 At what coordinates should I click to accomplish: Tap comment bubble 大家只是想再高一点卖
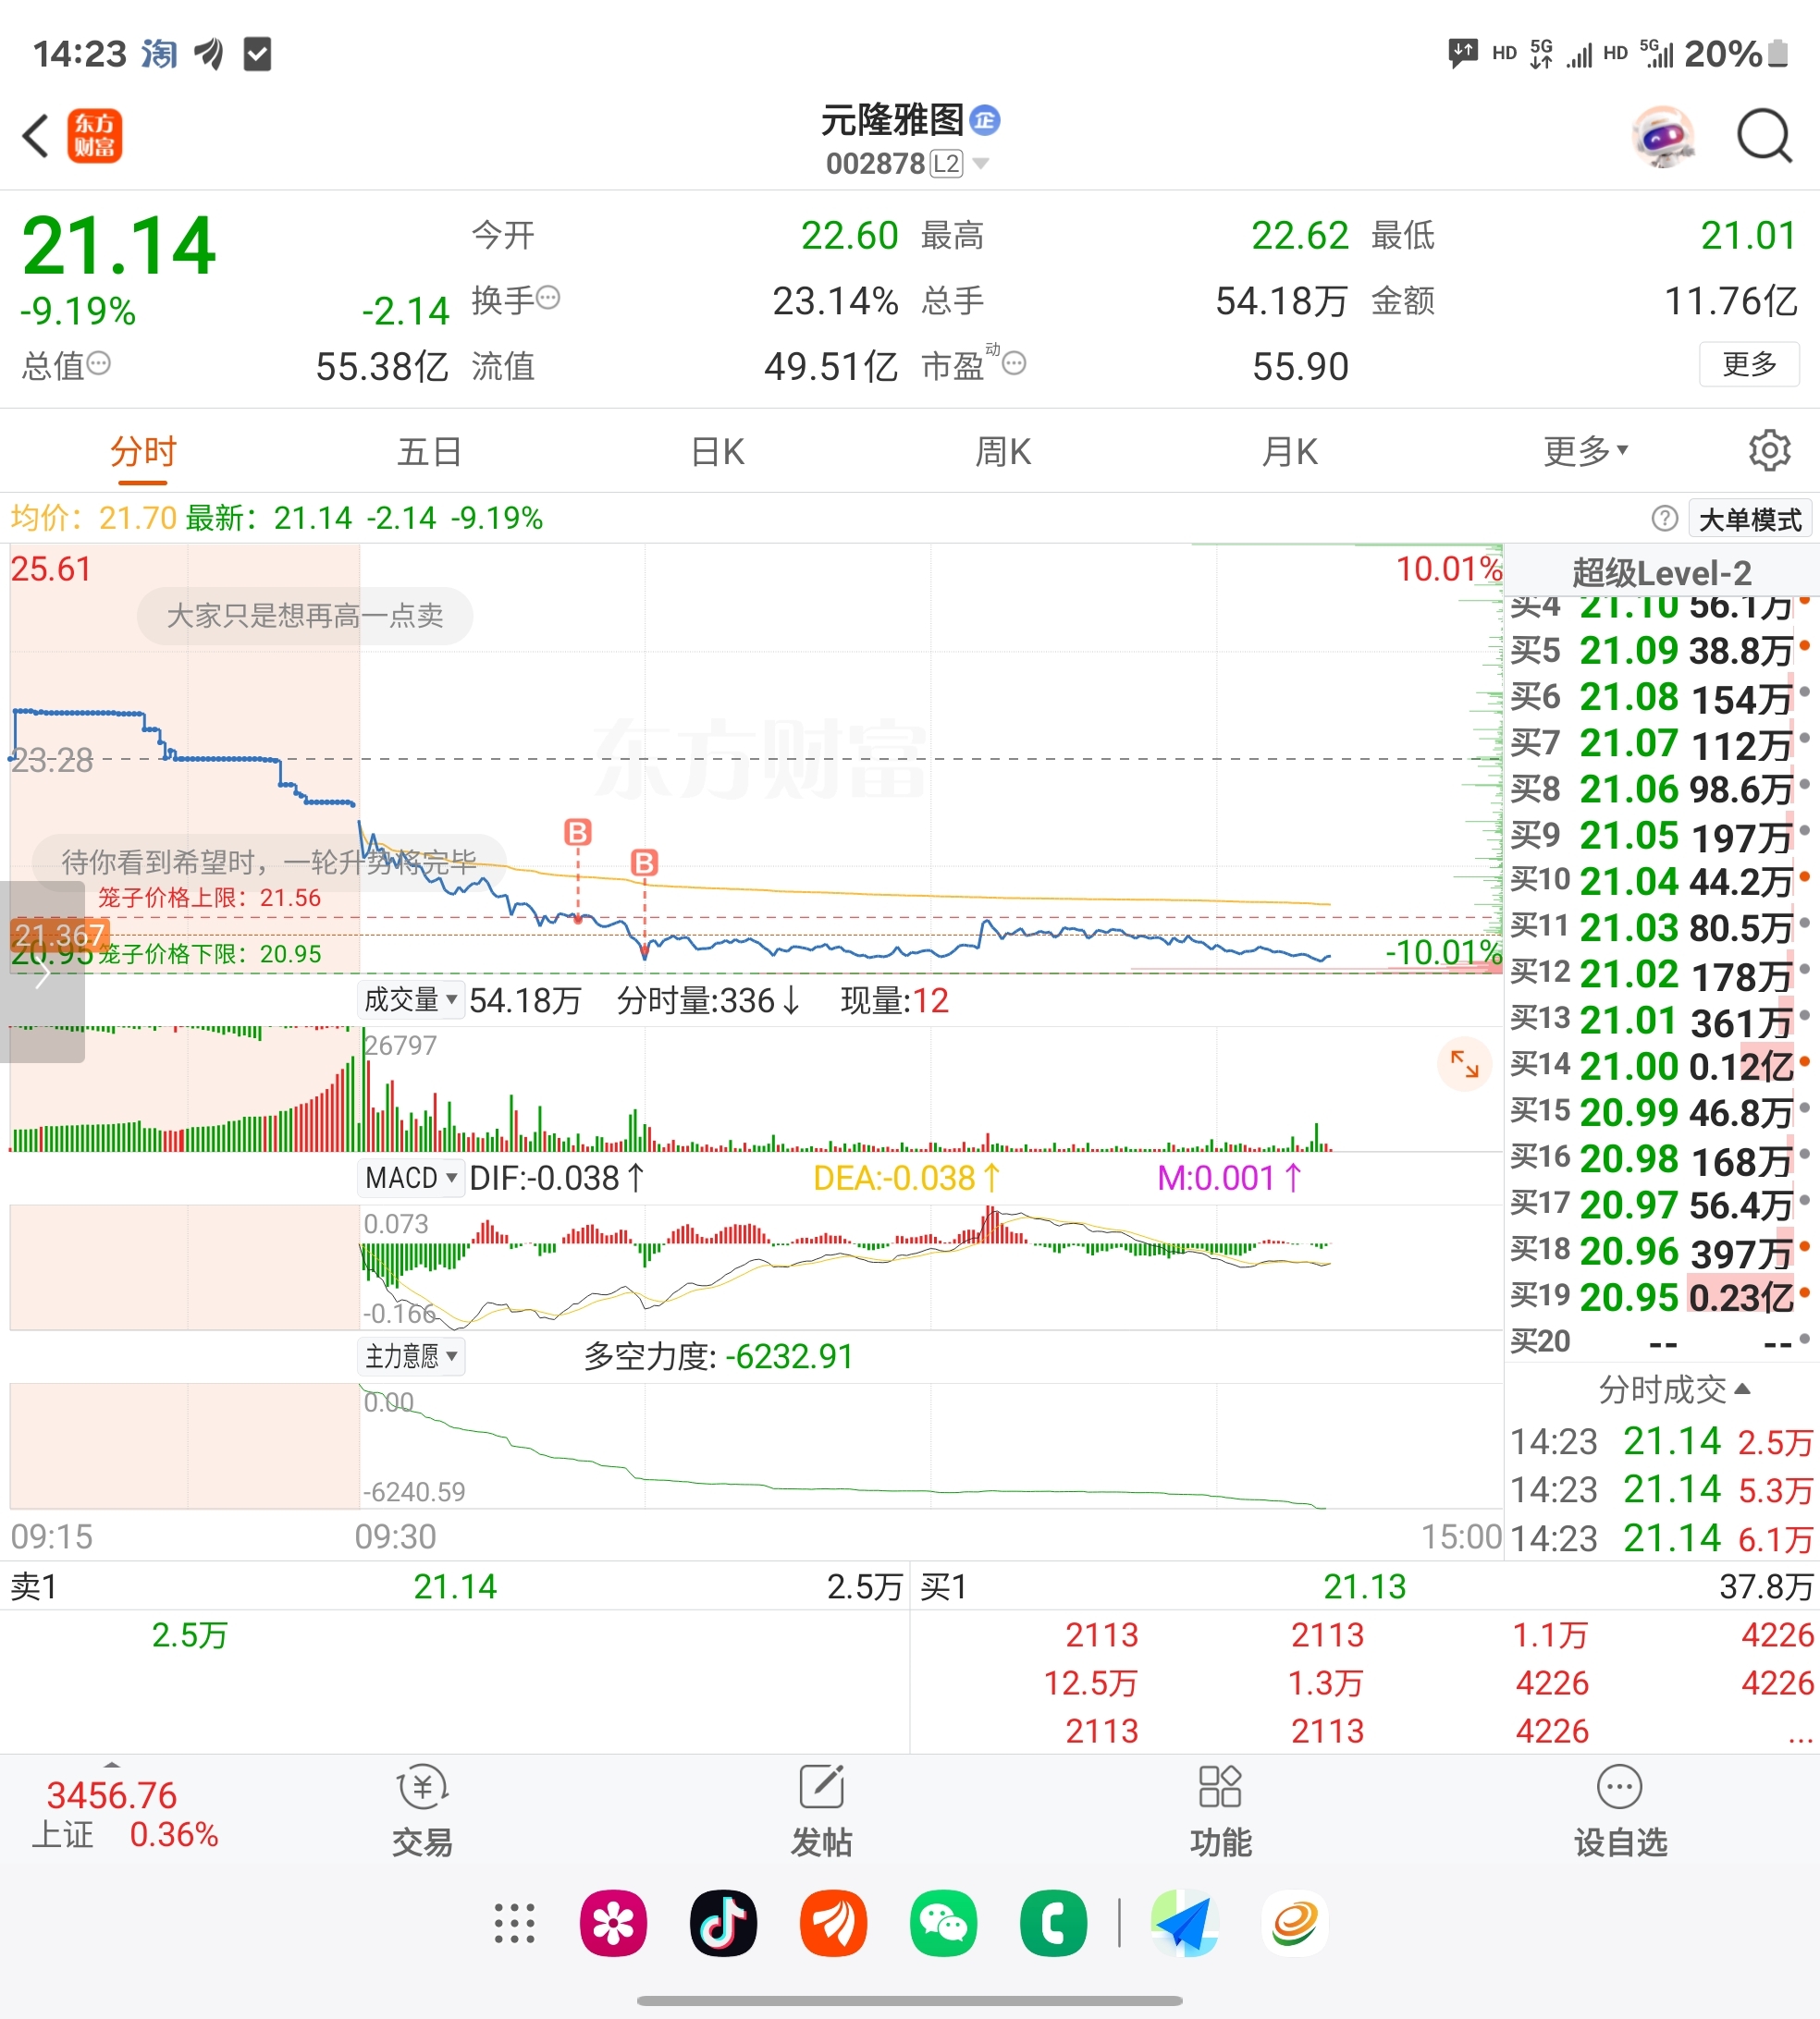click(305, 616)
